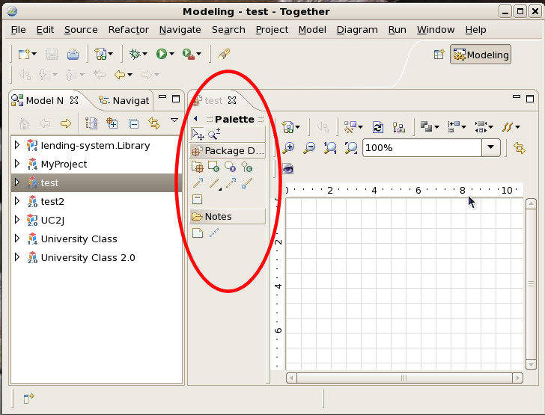Click the zoom out magnifier icon
545x415 pixels.
309,148
